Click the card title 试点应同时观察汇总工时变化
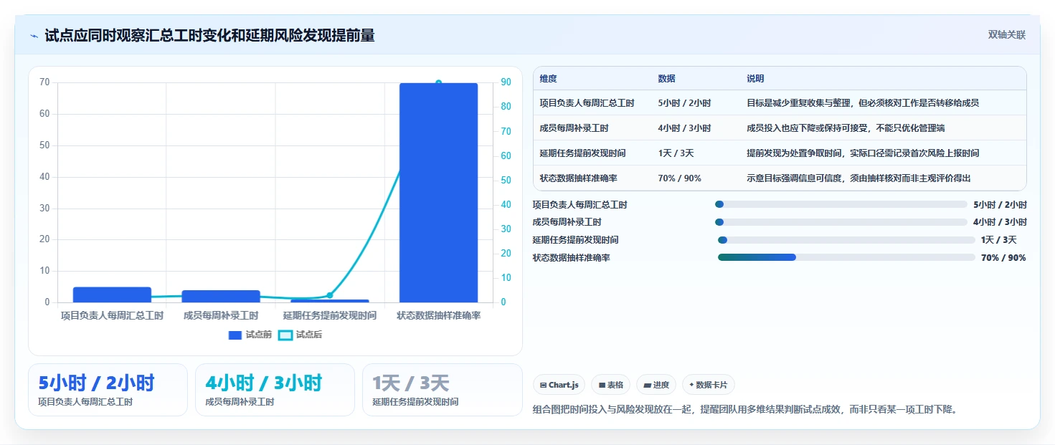This screenshot has height=445, width=1055. click(x=209, y=36)
